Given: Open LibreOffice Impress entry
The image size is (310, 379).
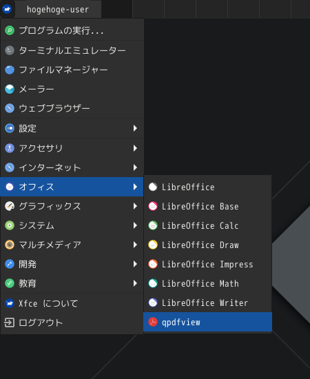Looking at the screenshot, I should pyautogui.click(x=207, y=264).
